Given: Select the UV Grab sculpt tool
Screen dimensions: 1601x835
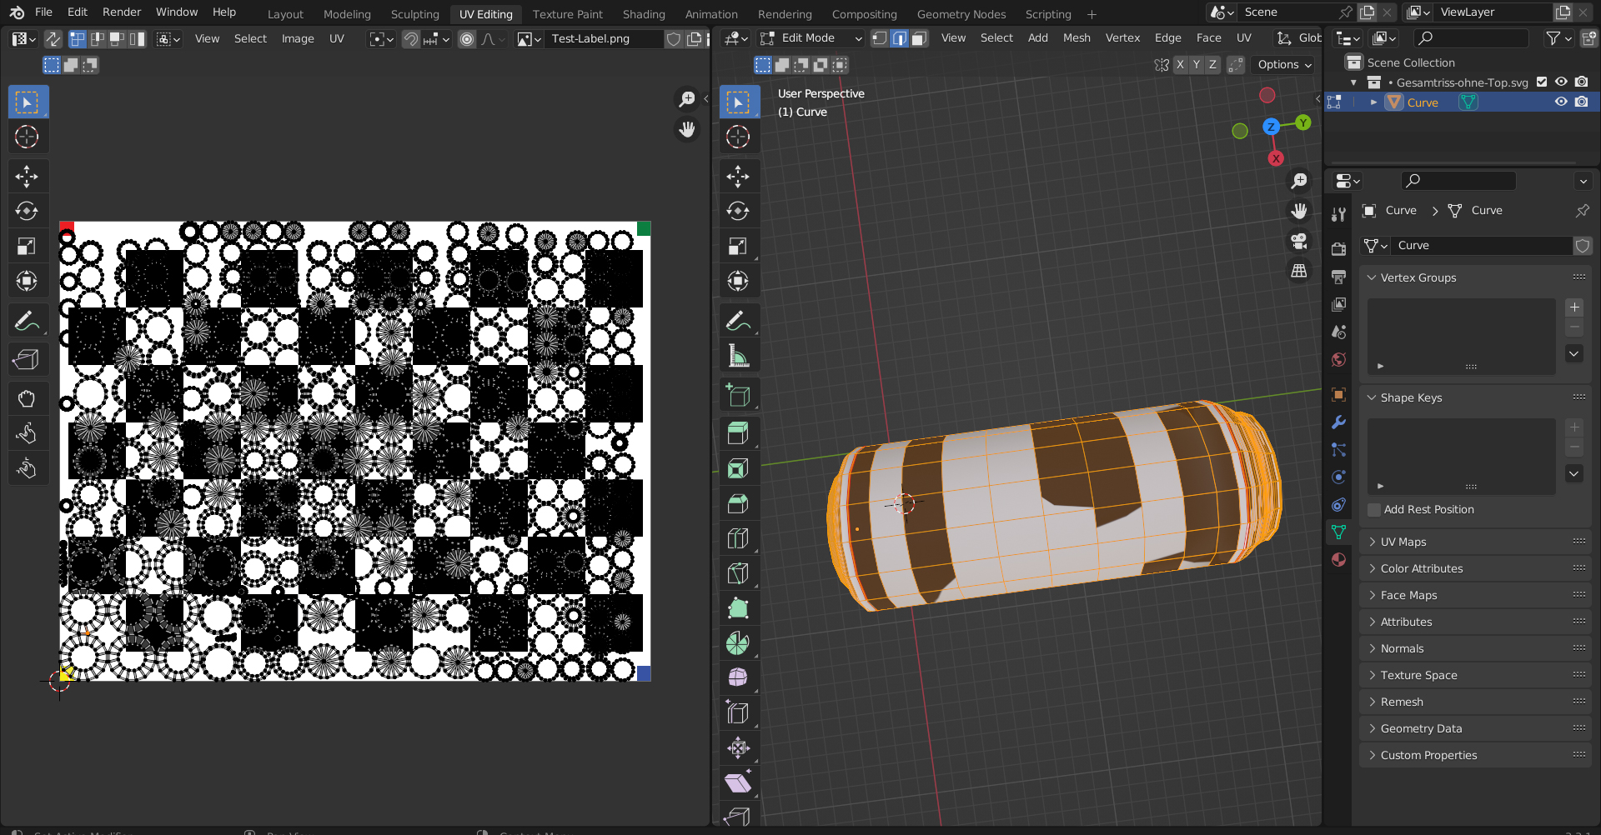Looking at the screenshot, I should pyautogui.click(x=27, y=398).
